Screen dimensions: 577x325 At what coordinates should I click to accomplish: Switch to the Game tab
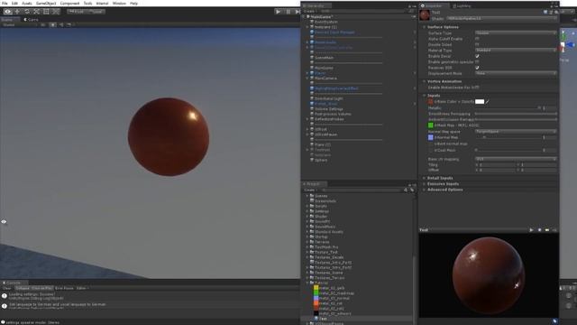pos(31,20)
